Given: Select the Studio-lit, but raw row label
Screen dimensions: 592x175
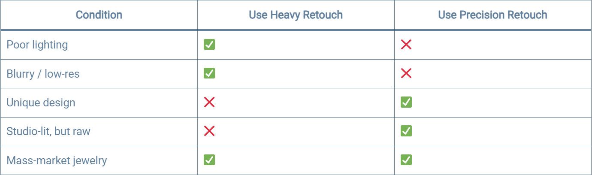Looking at the screenshot, I should pos(48,131).
